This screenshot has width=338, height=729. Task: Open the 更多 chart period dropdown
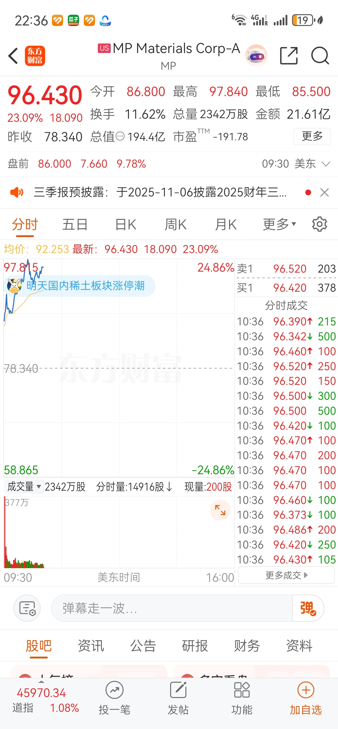(279, 224)
